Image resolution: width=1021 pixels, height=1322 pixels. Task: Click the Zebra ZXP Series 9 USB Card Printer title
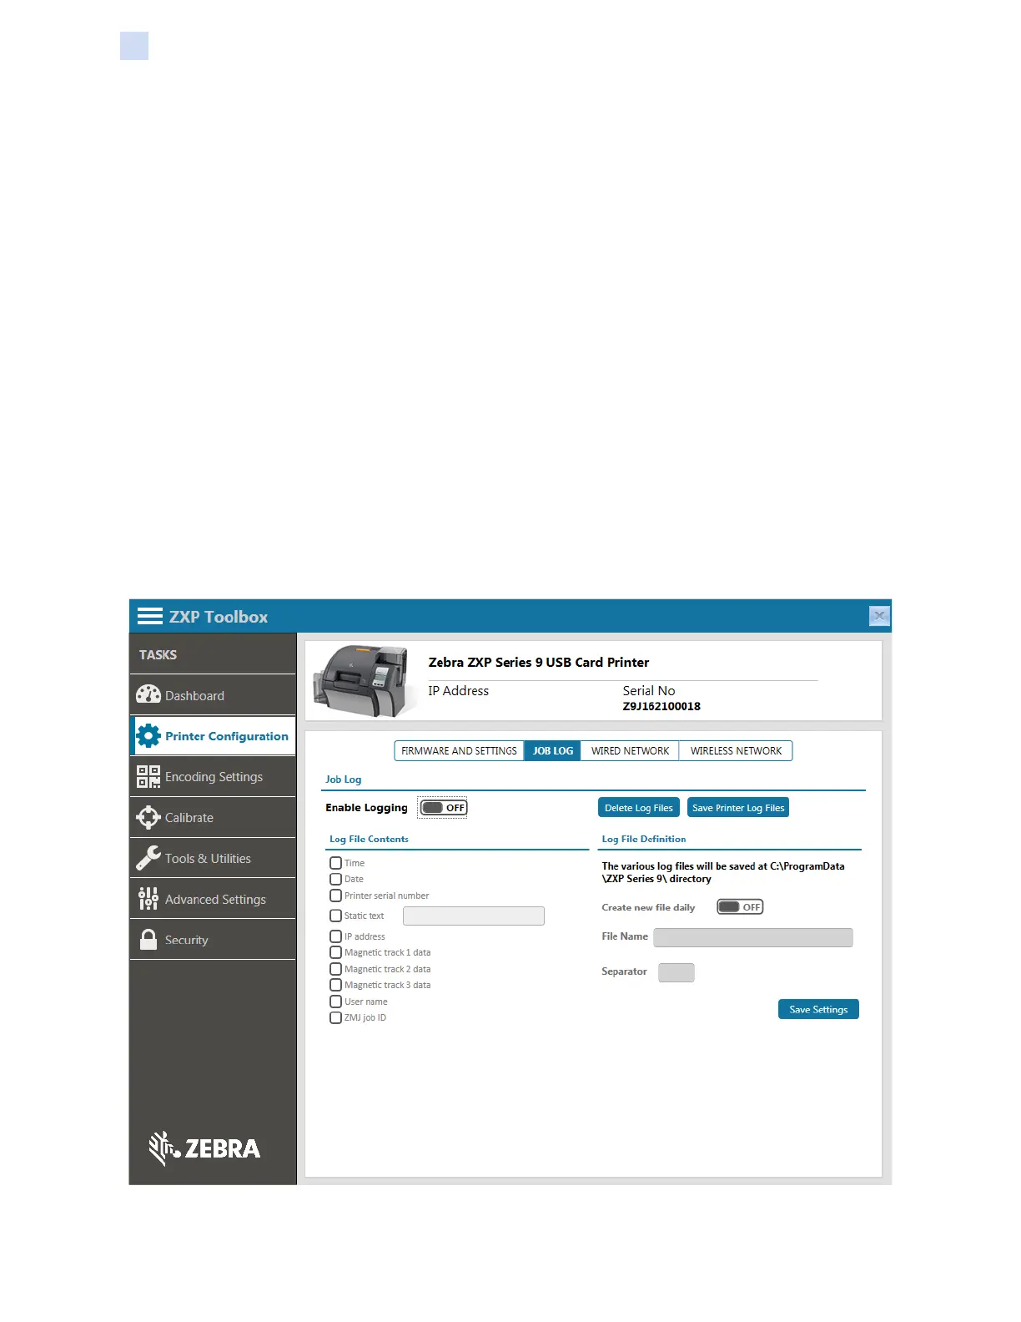[x=539, y=662]
